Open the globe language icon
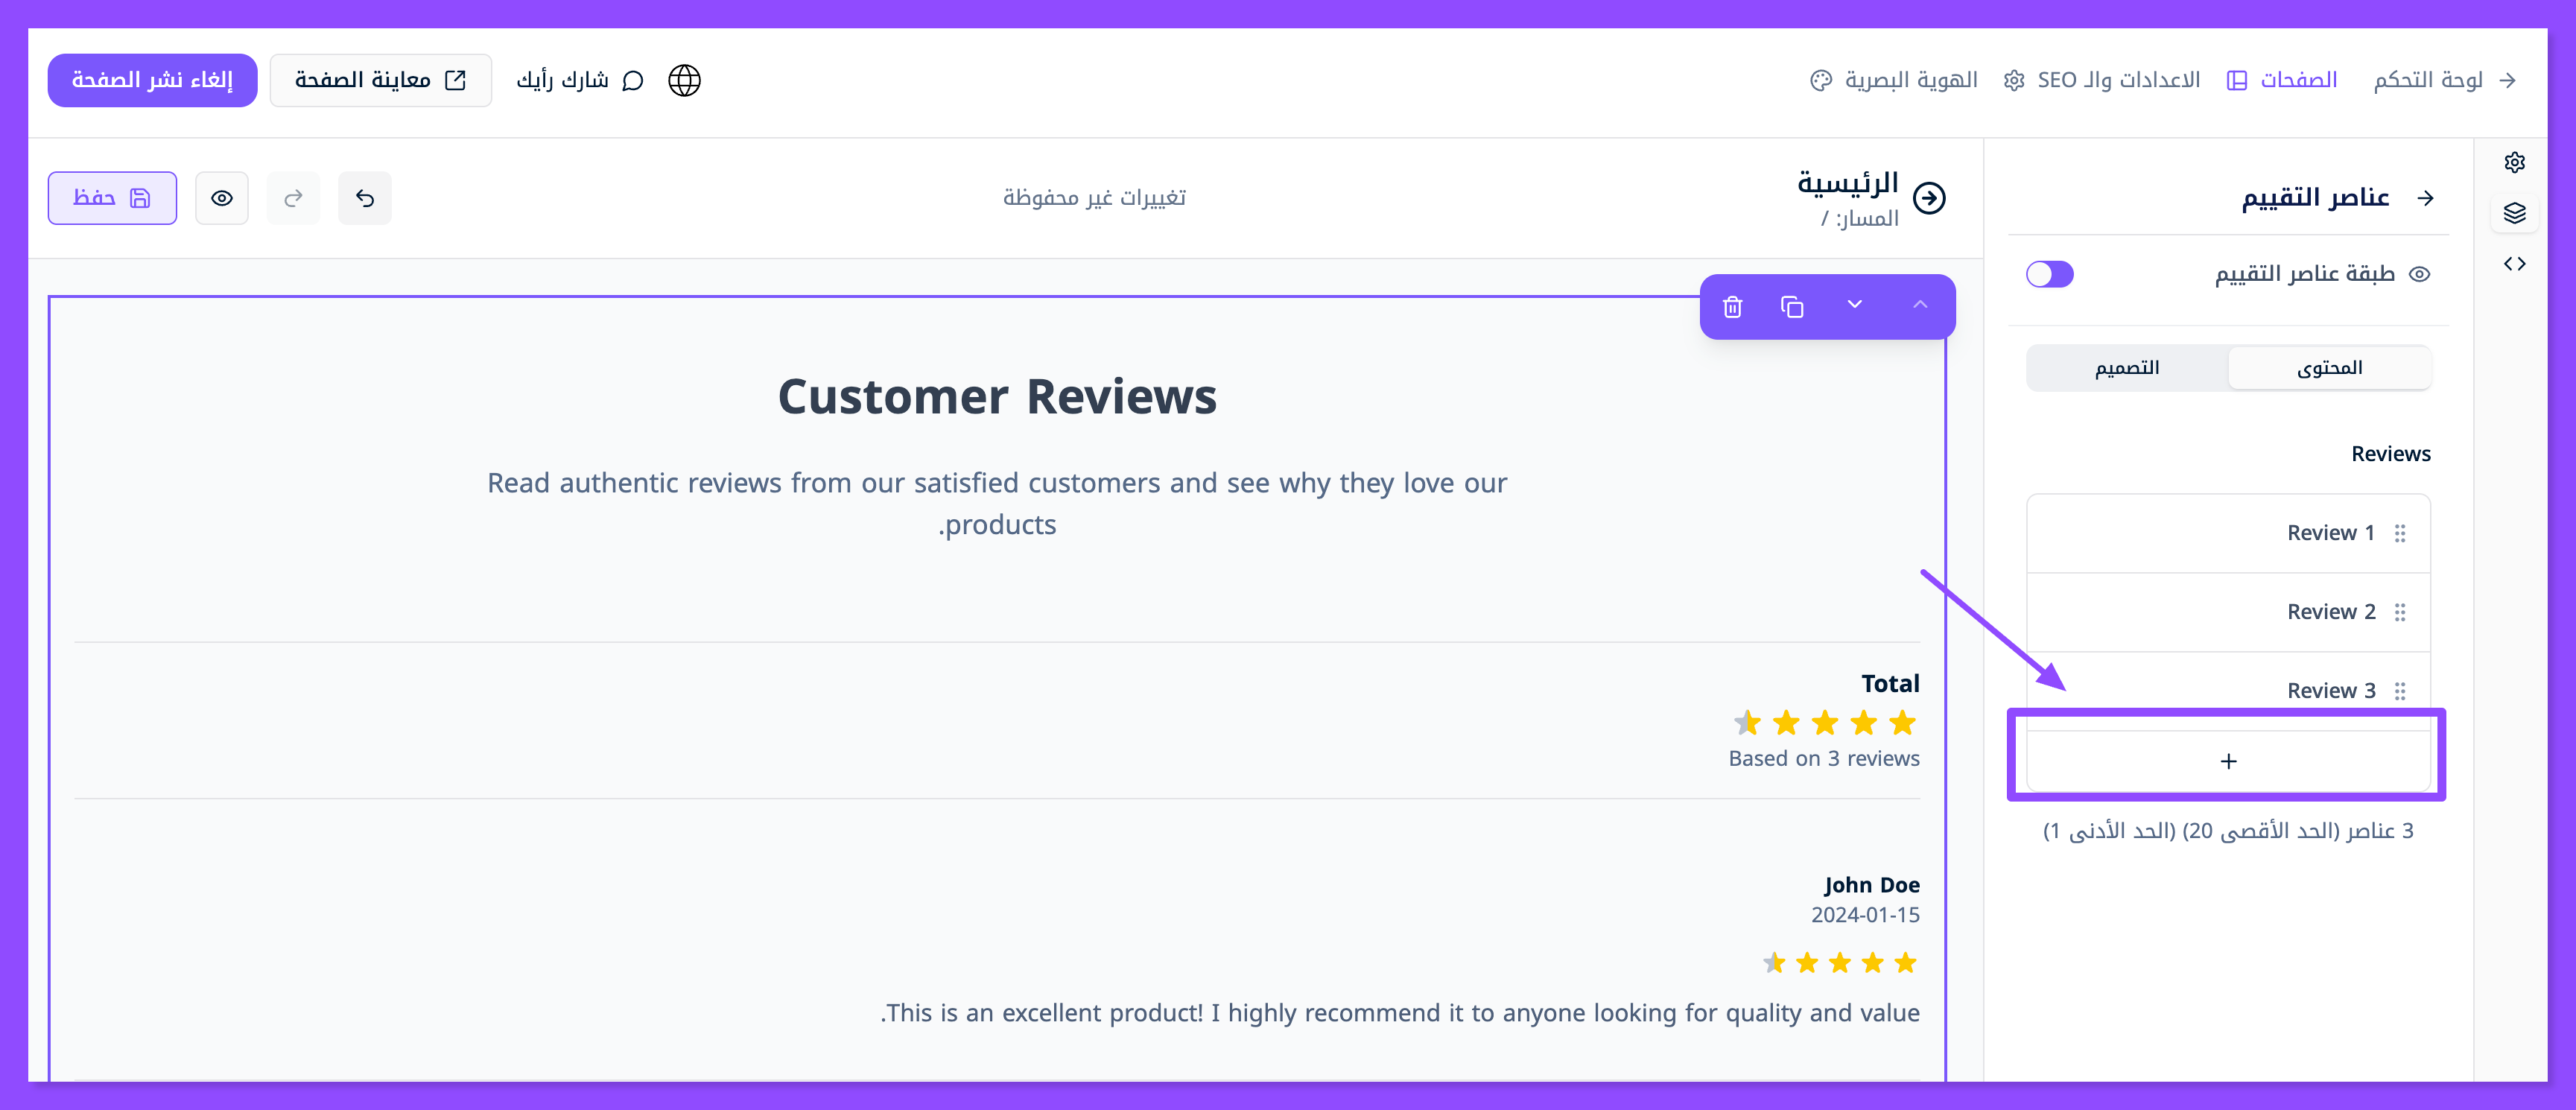2576x1110 pixels. (x=684, y=80)
